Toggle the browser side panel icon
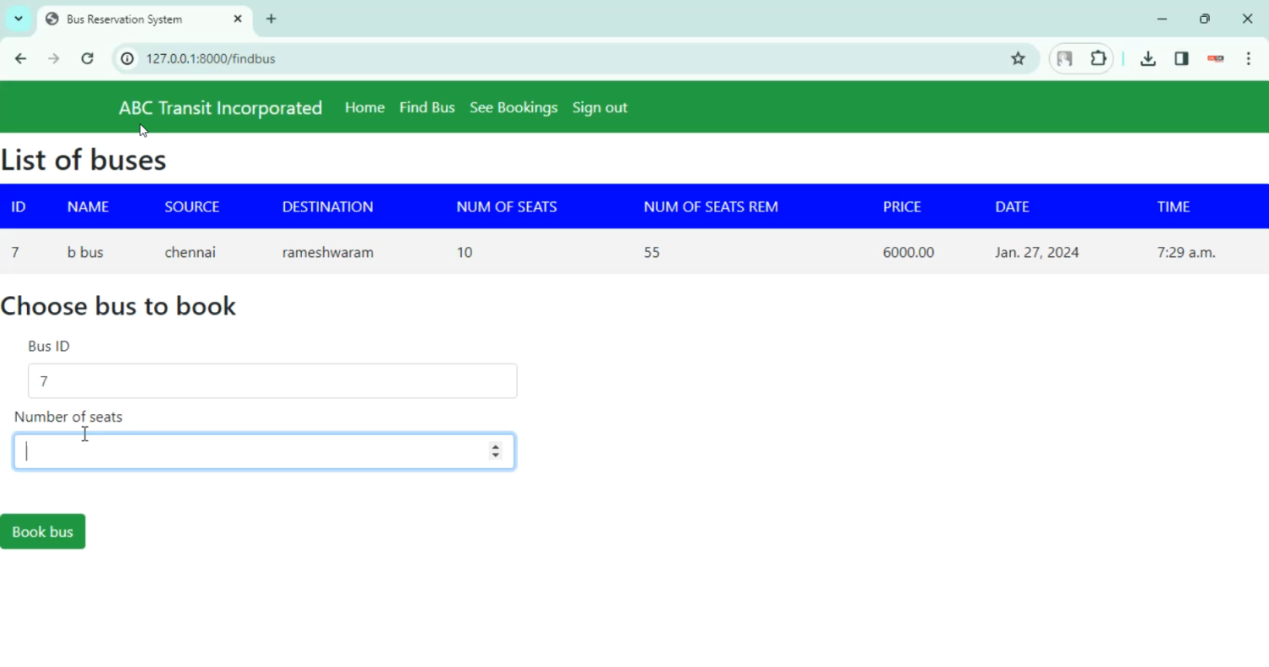This screenshot has width=1269, height=667. (1182, 58)
